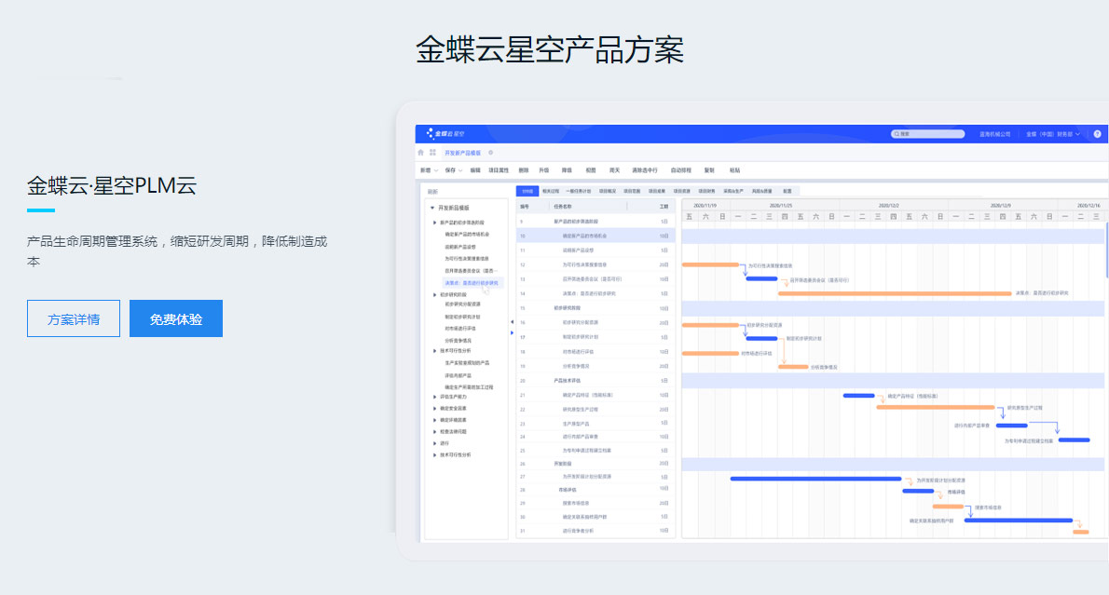Click 方案详情 button
This screenshot has height=595, width=1109.
coord(74,318)
